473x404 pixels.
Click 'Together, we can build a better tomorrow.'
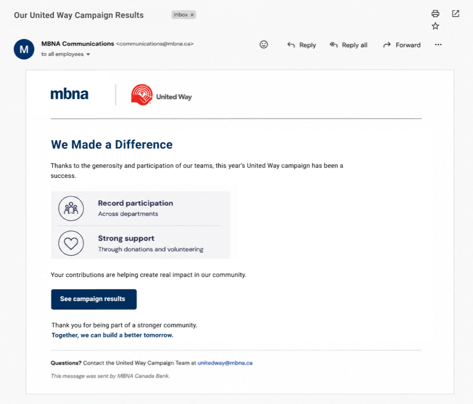tap(112, 335)
